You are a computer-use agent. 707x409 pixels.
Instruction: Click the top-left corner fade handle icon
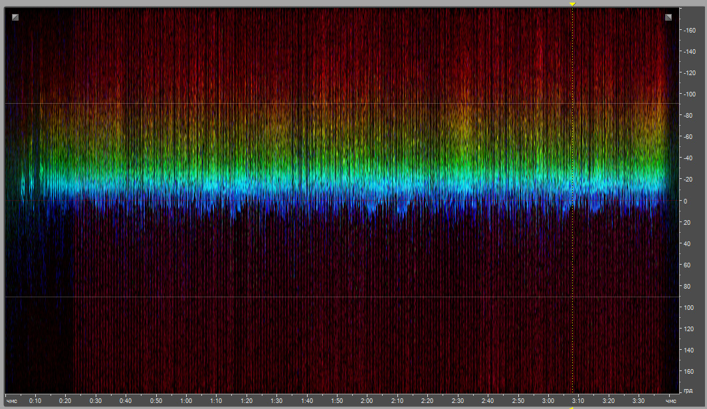tap(15, 17)
